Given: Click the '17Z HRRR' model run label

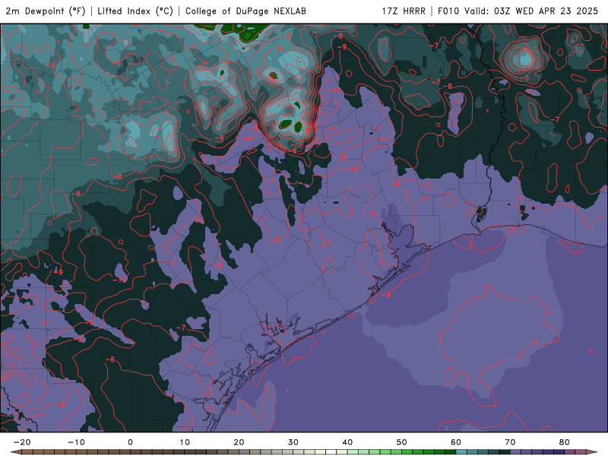Looking at the screenshot, I should pos(404,11).
